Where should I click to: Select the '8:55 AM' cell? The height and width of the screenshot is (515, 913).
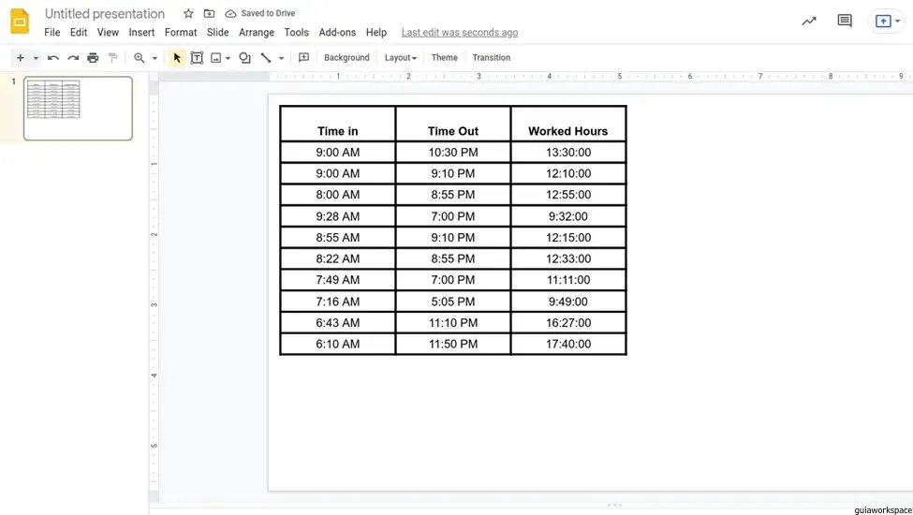(338, 238)
